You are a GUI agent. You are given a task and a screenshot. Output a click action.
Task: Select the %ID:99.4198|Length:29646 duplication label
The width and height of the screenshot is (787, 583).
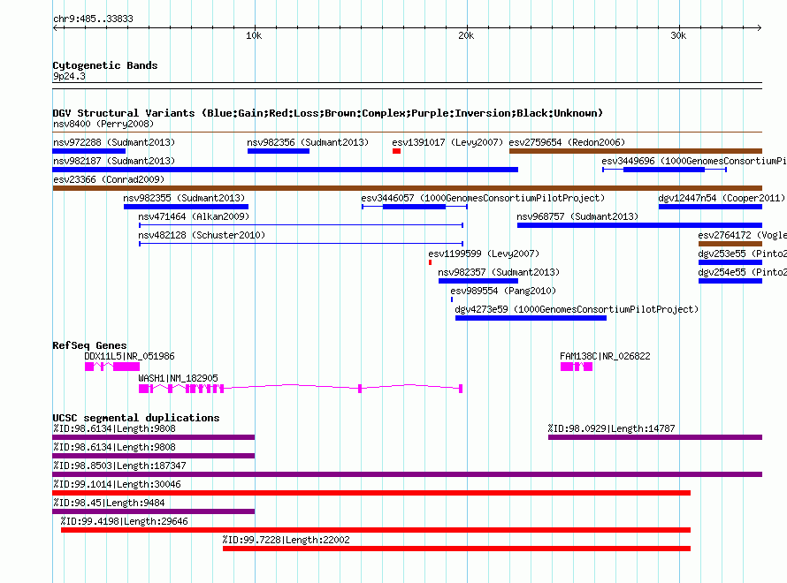click(125, 521)
